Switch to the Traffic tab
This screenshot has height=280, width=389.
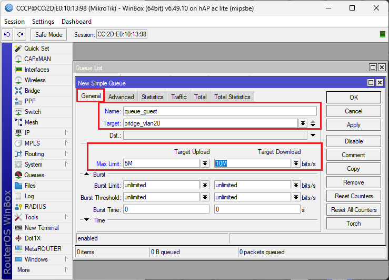pos(179,97)
